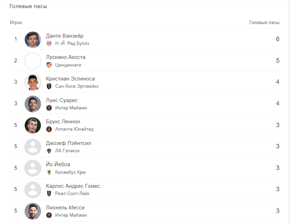
Task: Click Inter Miami logo under Луис Суарес
Action: coord(49,108)
